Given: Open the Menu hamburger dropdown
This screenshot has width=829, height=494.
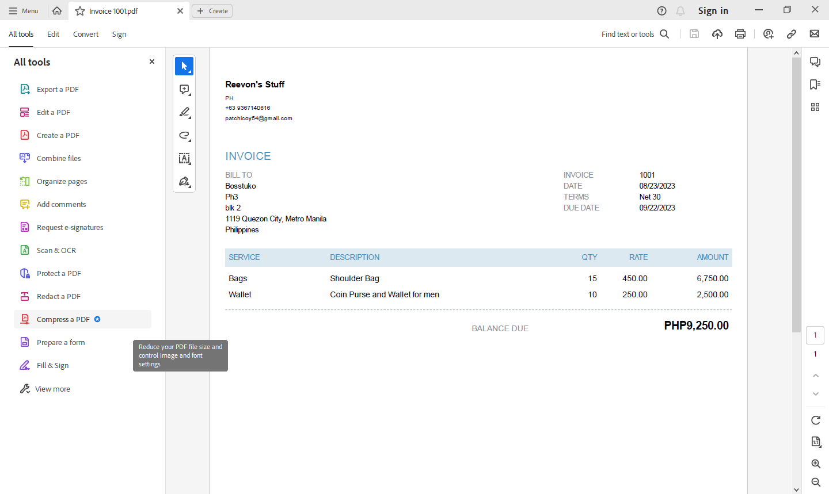Looking at the screenshot, I should click(24, 11).
